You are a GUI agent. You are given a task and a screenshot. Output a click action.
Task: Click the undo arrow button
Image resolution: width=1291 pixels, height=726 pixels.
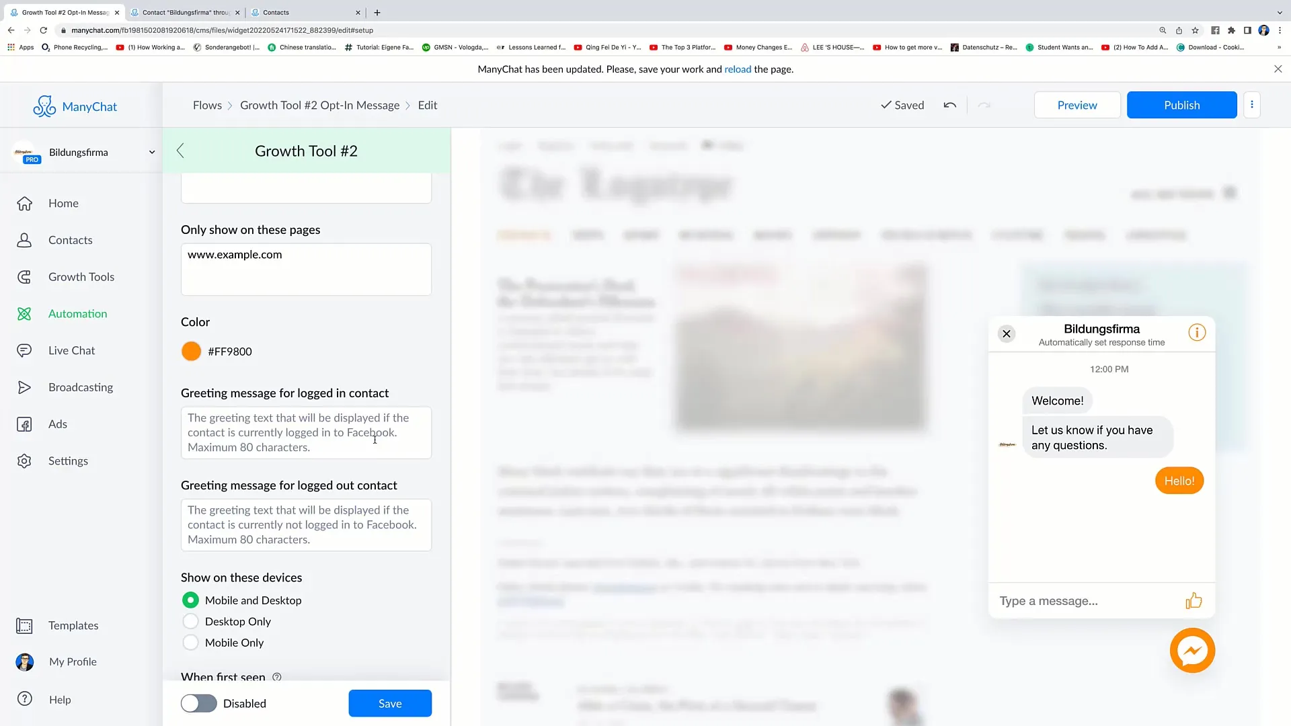tap(949, 105)
